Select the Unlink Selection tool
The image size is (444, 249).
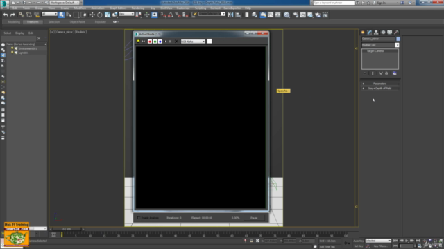[x=29, y=15]
